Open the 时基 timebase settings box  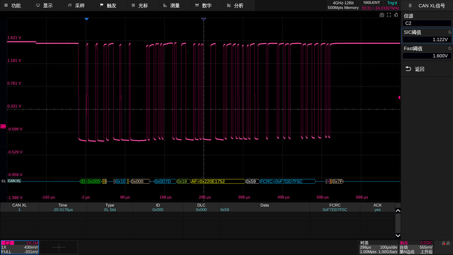378,247
